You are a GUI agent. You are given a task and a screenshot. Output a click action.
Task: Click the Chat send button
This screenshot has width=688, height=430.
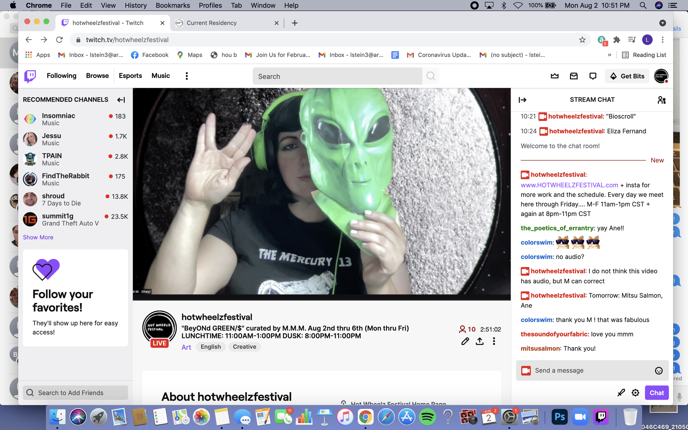point(656,393)
